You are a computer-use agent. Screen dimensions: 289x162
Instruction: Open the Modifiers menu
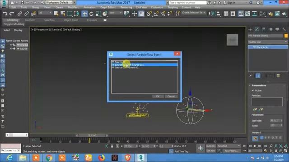click(x=73, y=7)
